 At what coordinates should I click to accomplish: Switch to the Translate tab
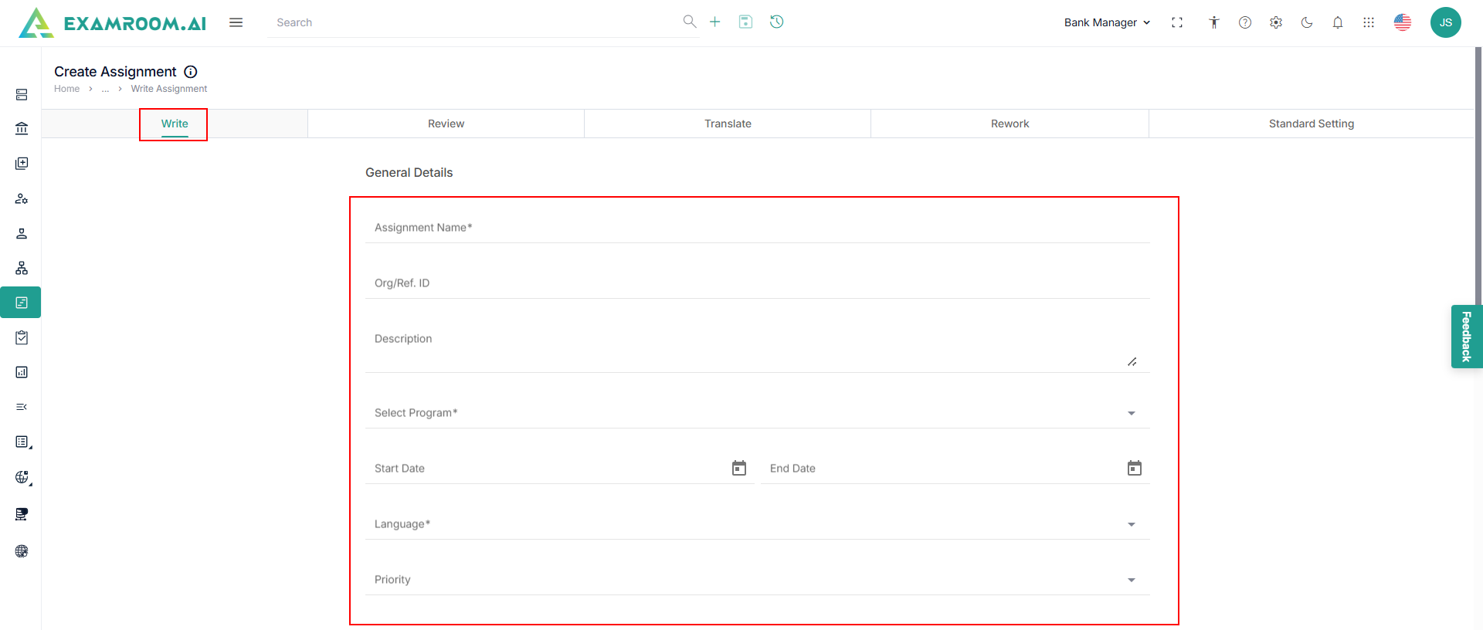tap(728, 124)
